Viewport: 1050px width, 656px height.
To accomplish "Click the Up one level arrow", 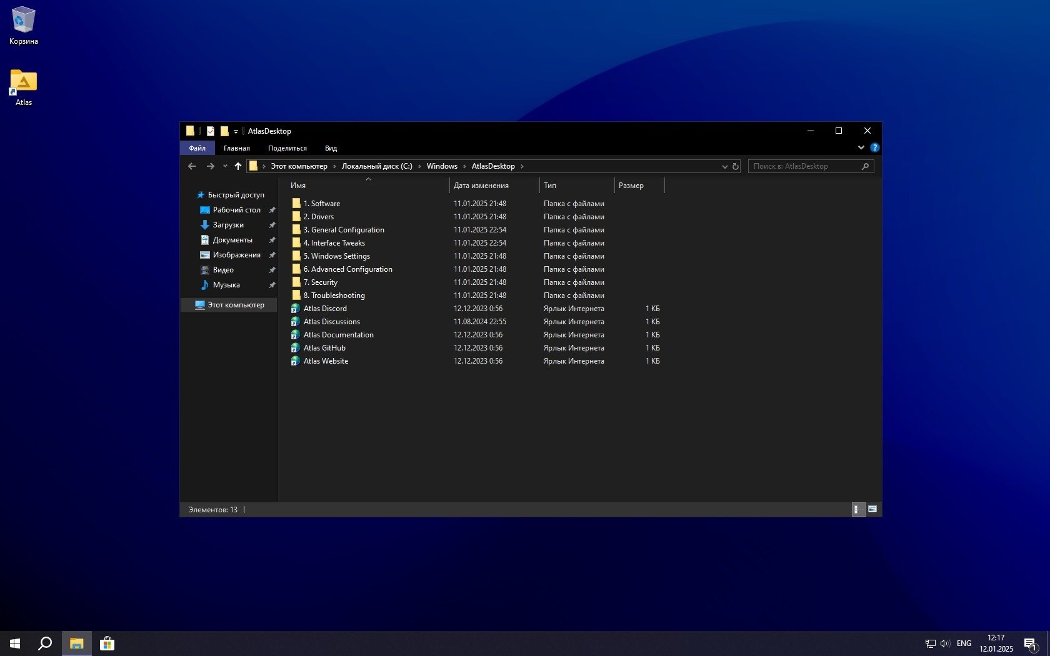I will [x=237, y=166].
